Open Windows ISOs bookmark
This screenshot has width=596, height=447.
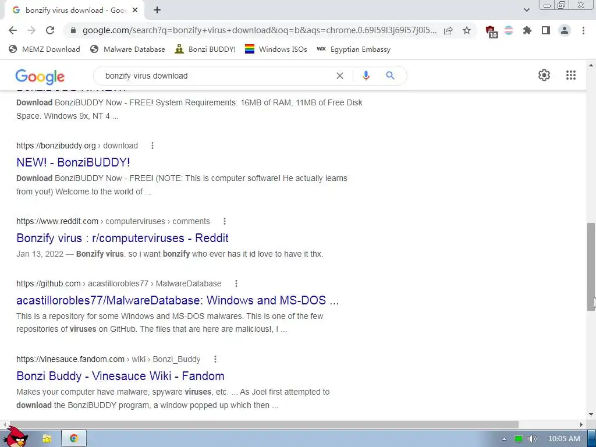tap(276, 49)
